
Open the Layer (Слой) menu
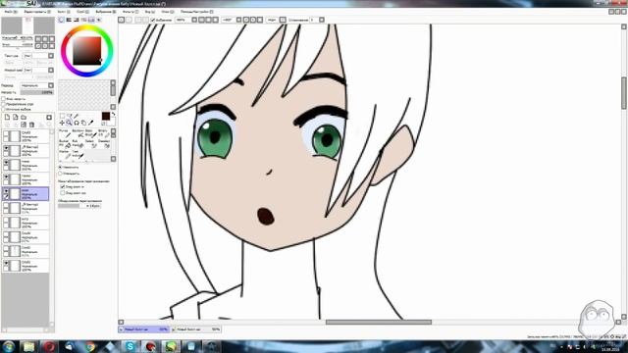click(x=82, y=12)
